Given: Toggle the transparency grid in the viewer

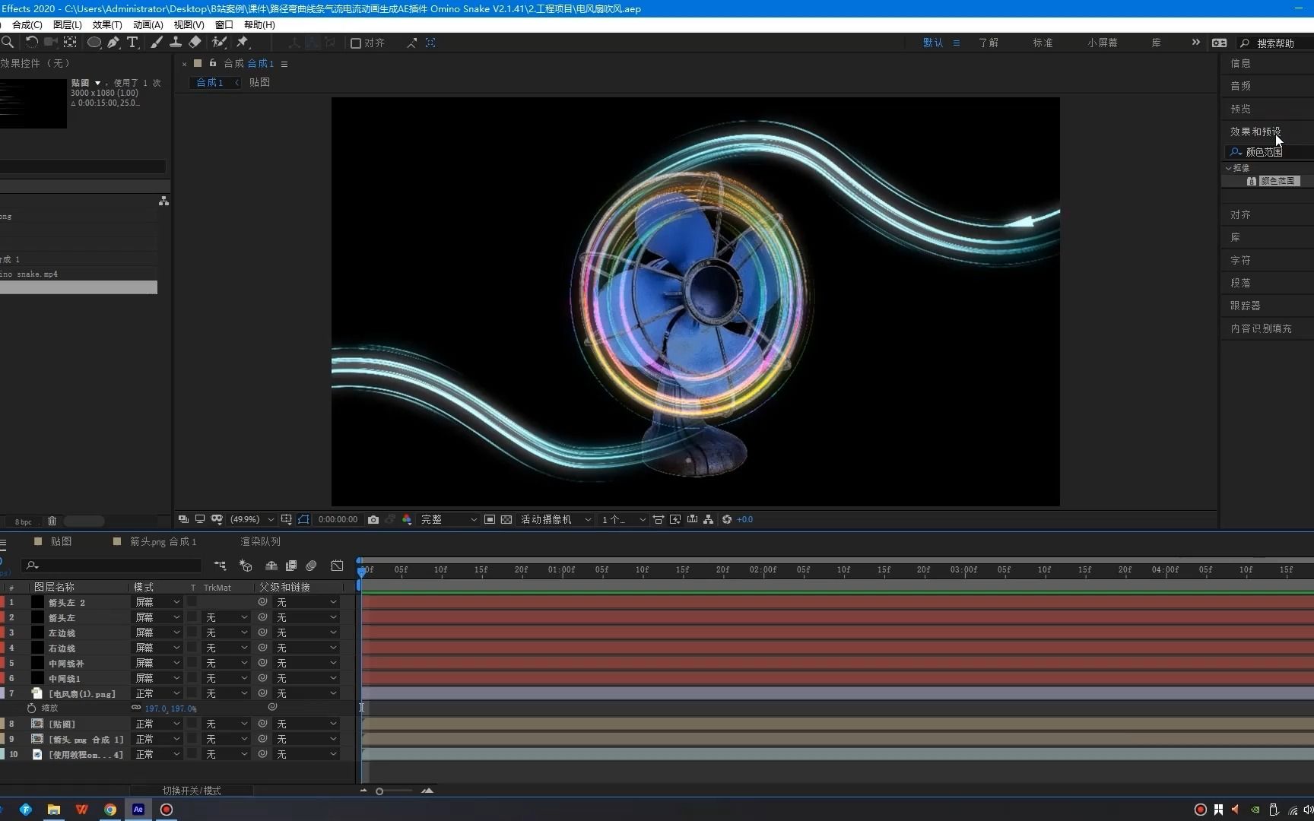Looking at the screenshot, I should click(506, 519).
